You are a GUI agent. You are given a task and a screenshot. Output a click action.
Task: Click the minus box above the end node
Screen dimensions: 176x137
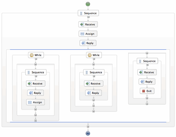(x=88, y=126)
